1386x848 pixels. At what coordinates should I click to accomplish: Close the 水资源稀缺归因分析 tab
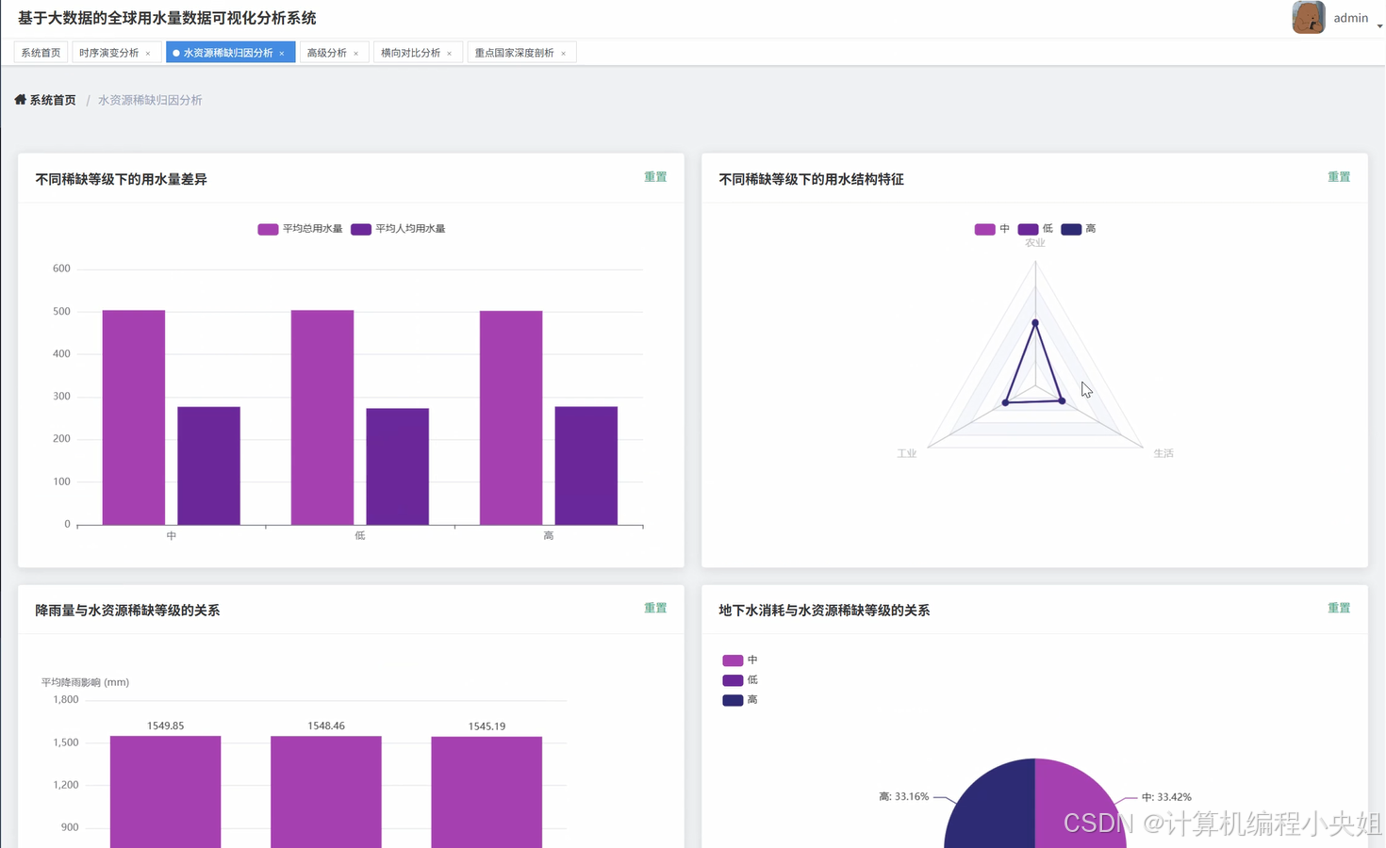[x=282, y=54]
